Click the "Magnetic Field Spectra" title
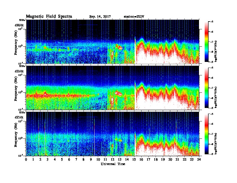 49,16
